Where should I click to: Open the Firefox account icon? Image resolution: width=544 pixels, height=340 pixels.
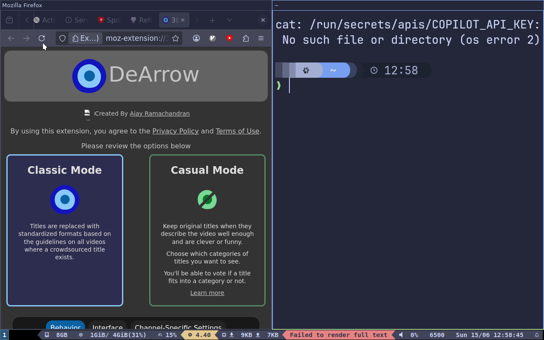pos(196,38)
